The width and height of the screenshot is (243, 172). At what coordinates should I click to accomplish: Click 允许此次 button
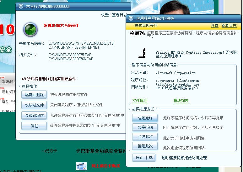click(x=145, y=137)
